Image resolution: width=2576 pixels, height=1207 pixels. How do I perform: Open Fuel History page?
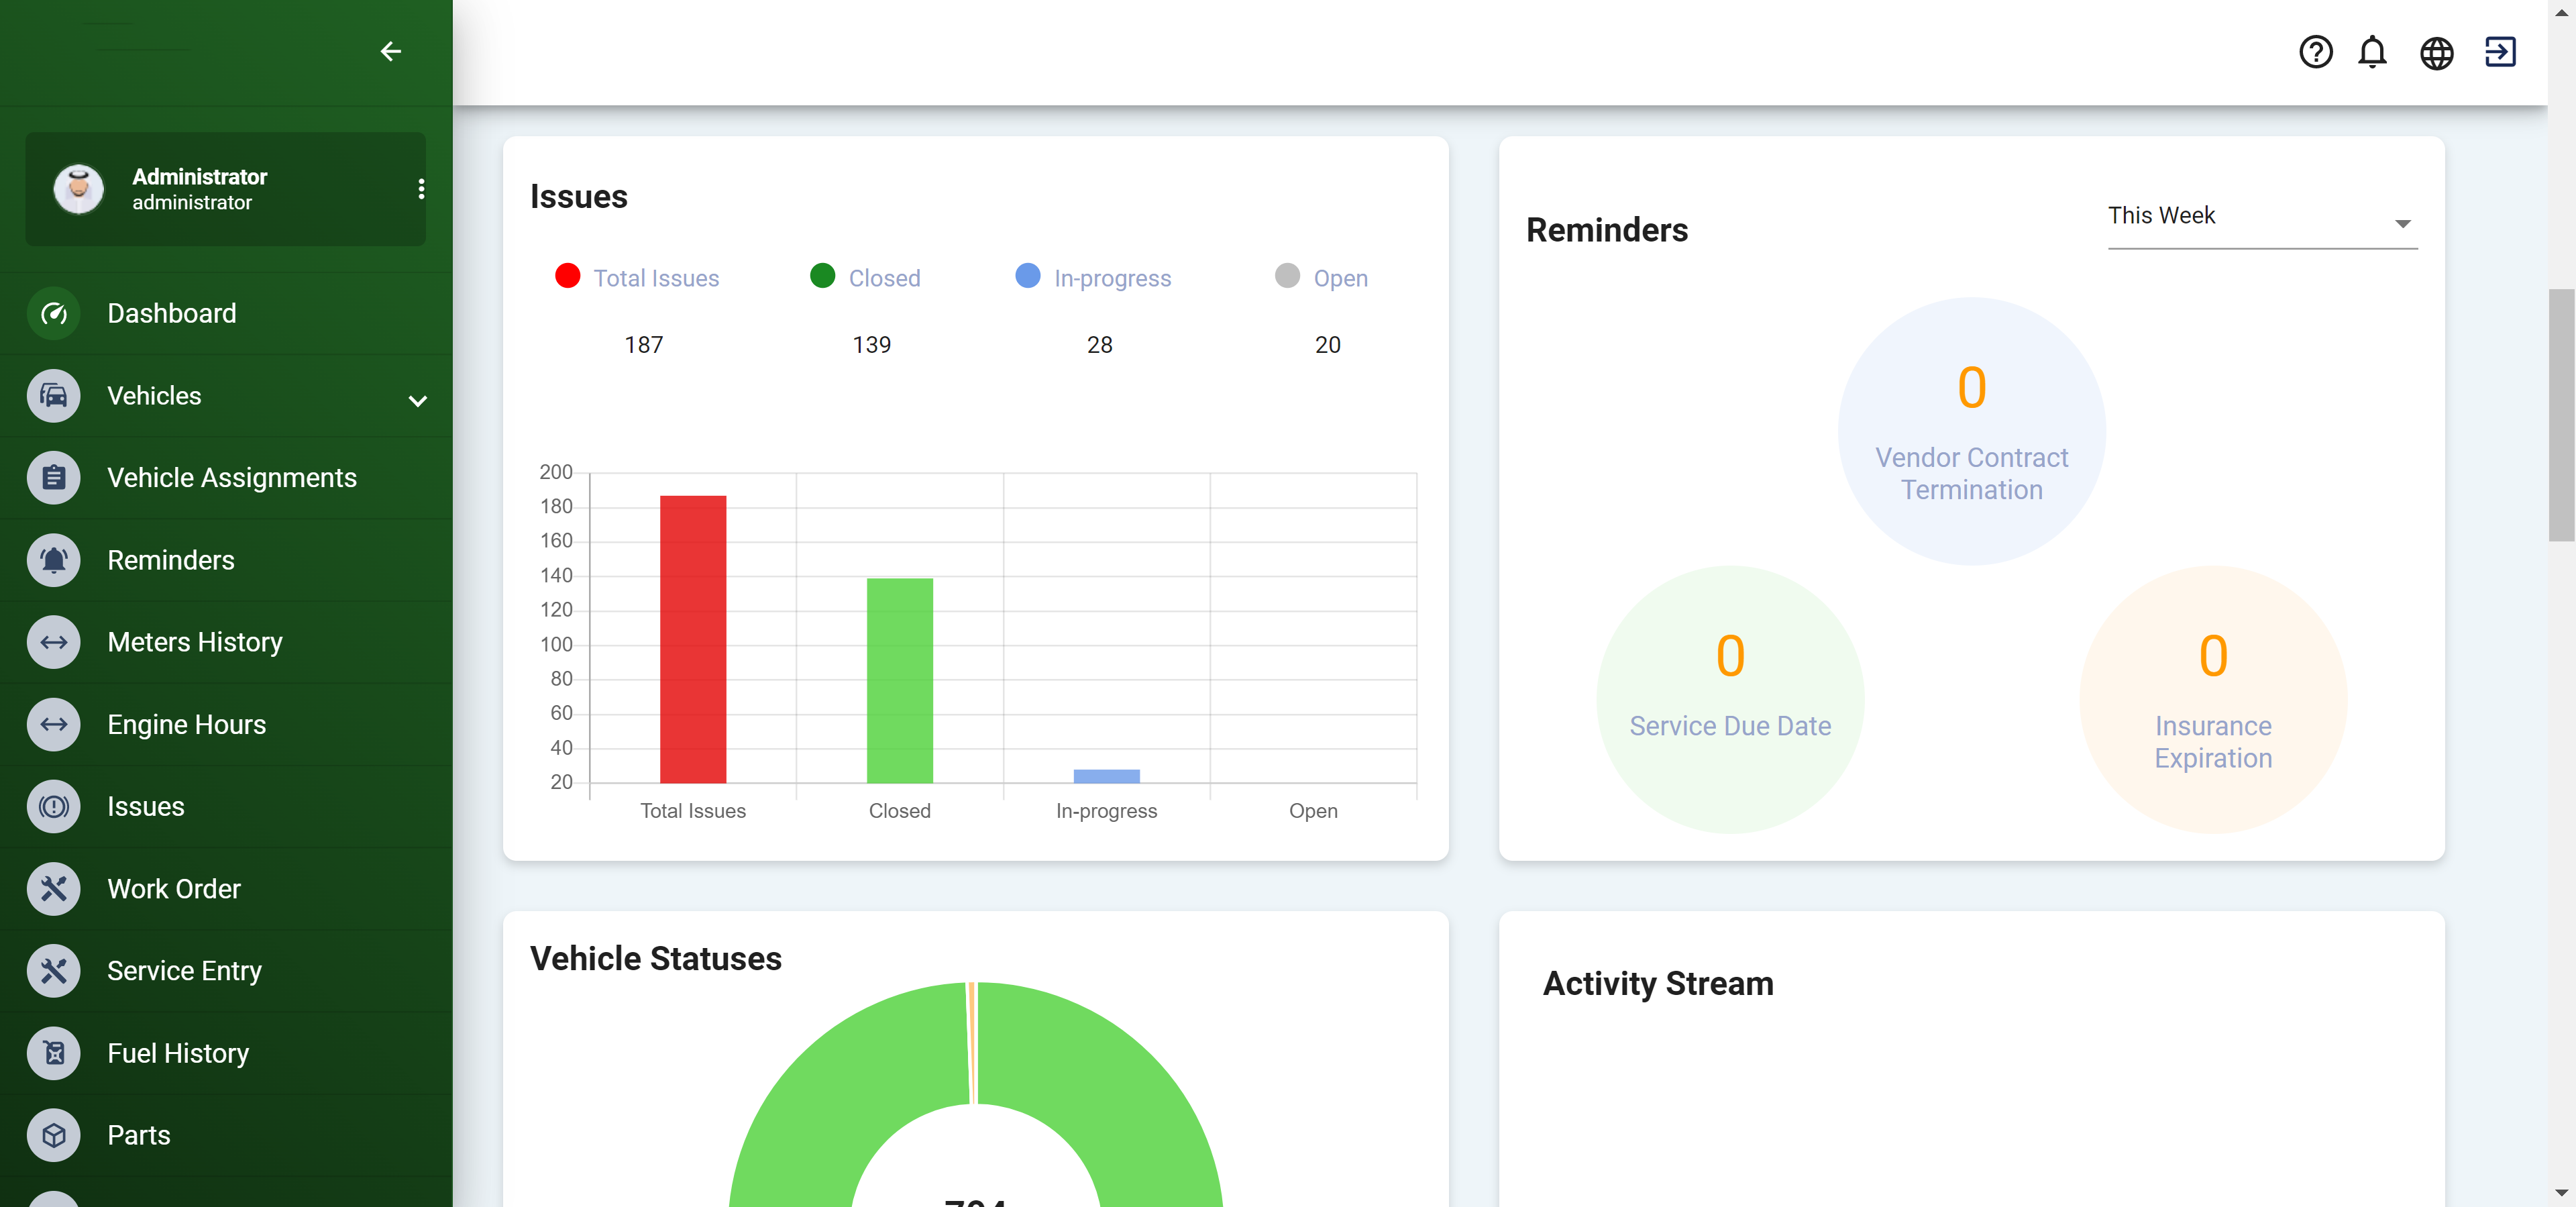click(x=226, y=1054)
